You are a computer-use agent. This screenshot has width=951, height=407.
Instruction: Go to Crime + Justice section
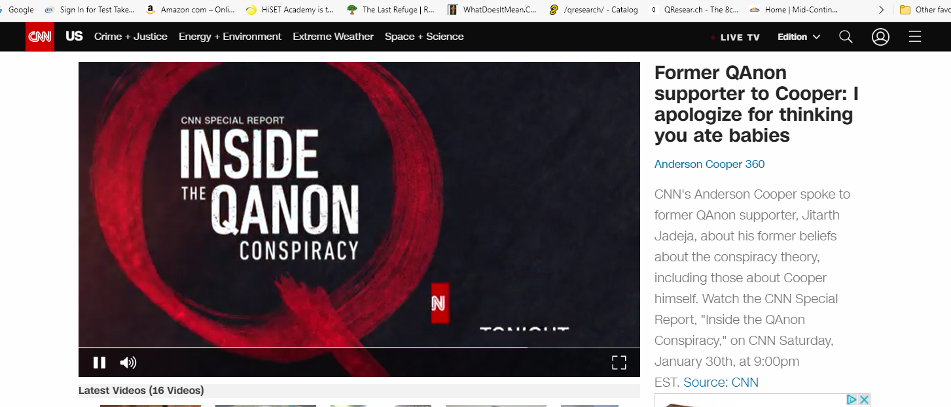(x=131, y=37)
